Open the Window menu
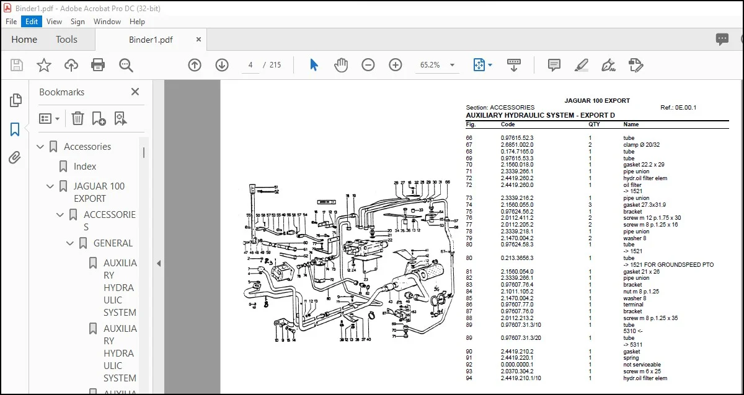Screen dimensions: 744x395 tap(107, 21)
